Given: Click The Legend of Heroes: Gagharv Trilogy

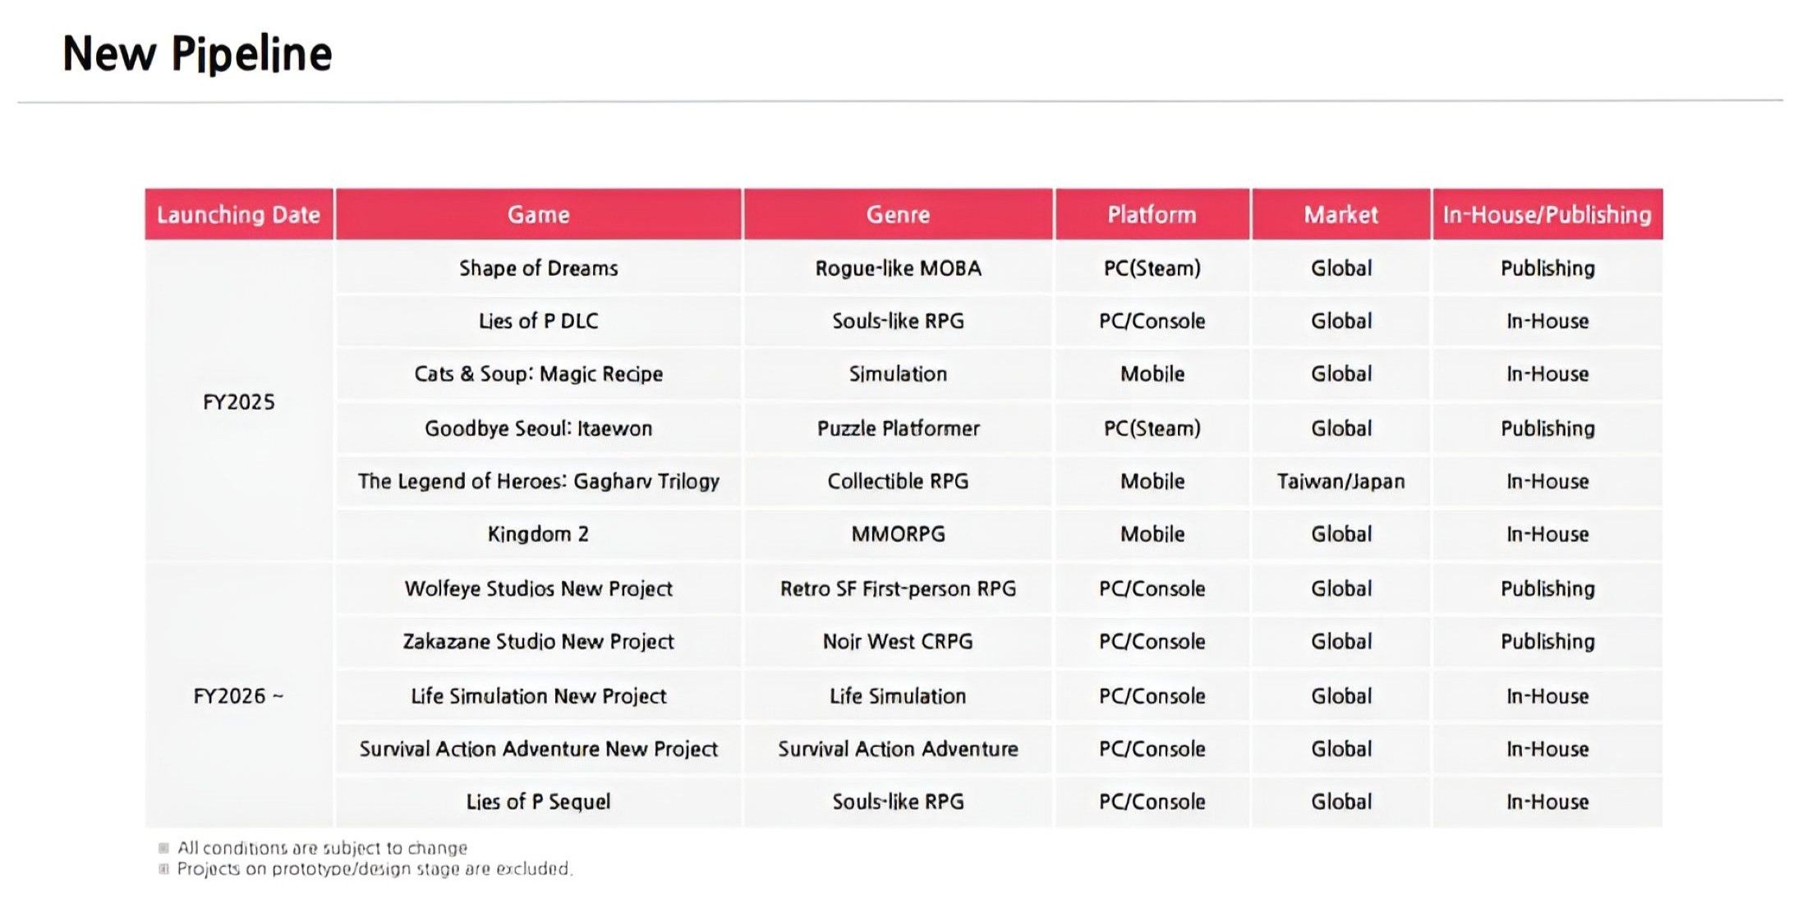Looking at the screenshot, I should coord(538,481).
